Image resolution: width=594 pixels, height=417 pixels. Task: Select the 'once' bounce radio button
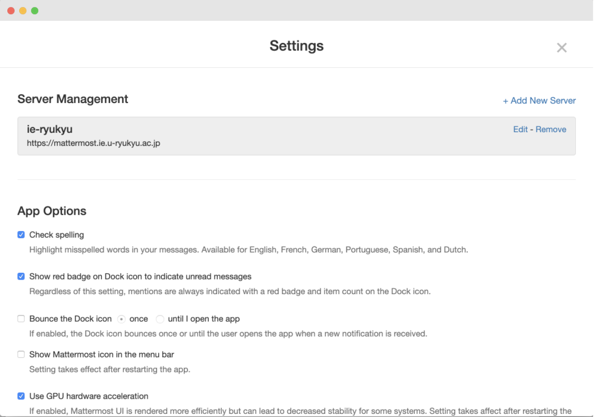(x=121, y=319)
